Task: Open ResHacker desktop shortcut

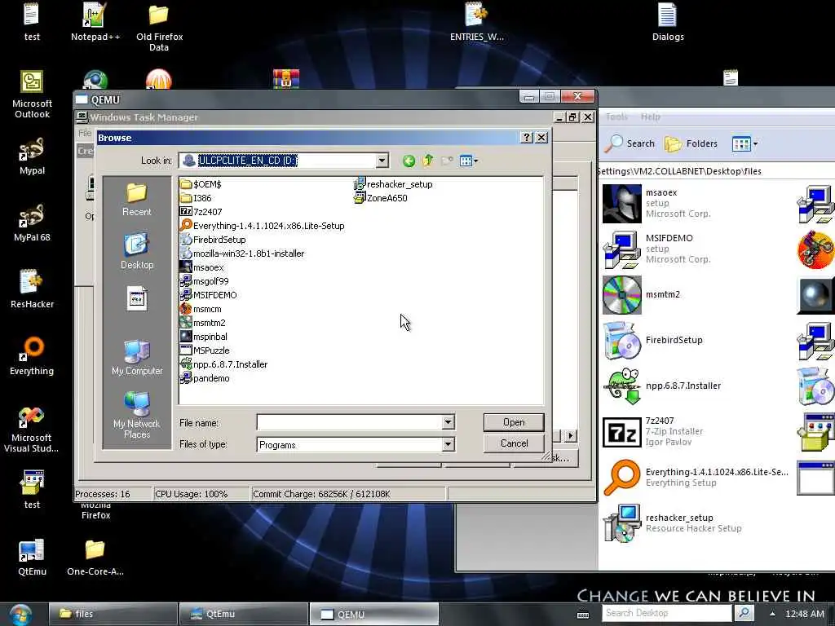Action: (32, 289)
